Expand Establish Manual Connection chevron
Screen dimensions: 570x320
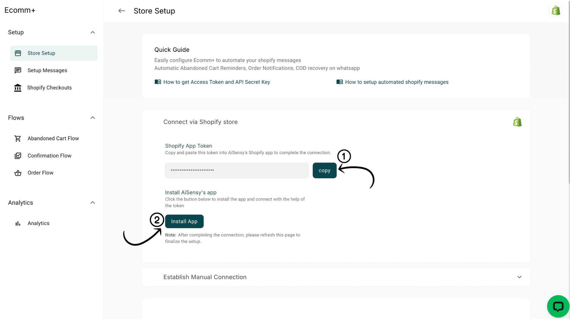tap(519, 277)
